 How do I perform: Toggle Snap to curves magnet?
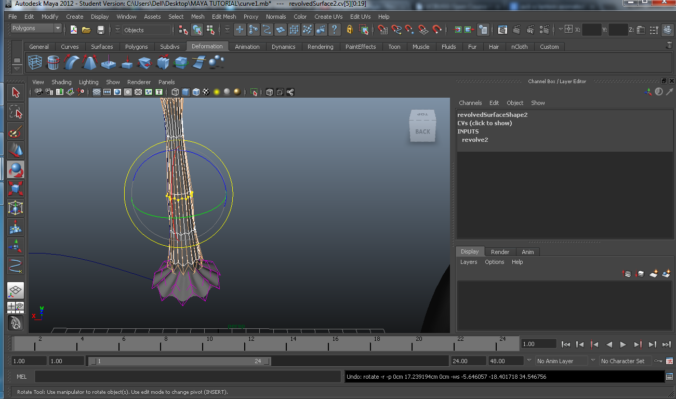pyautogui.click(x=396, y=30)
